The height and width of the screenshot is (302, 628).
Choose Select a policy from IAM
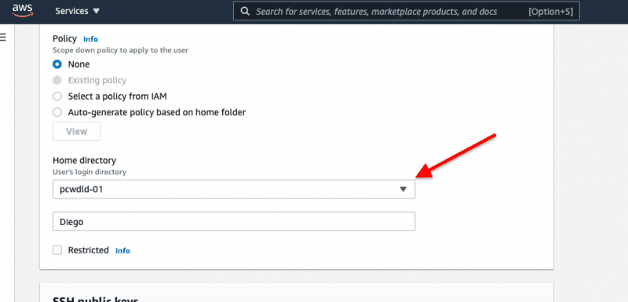tap(57, 96)
